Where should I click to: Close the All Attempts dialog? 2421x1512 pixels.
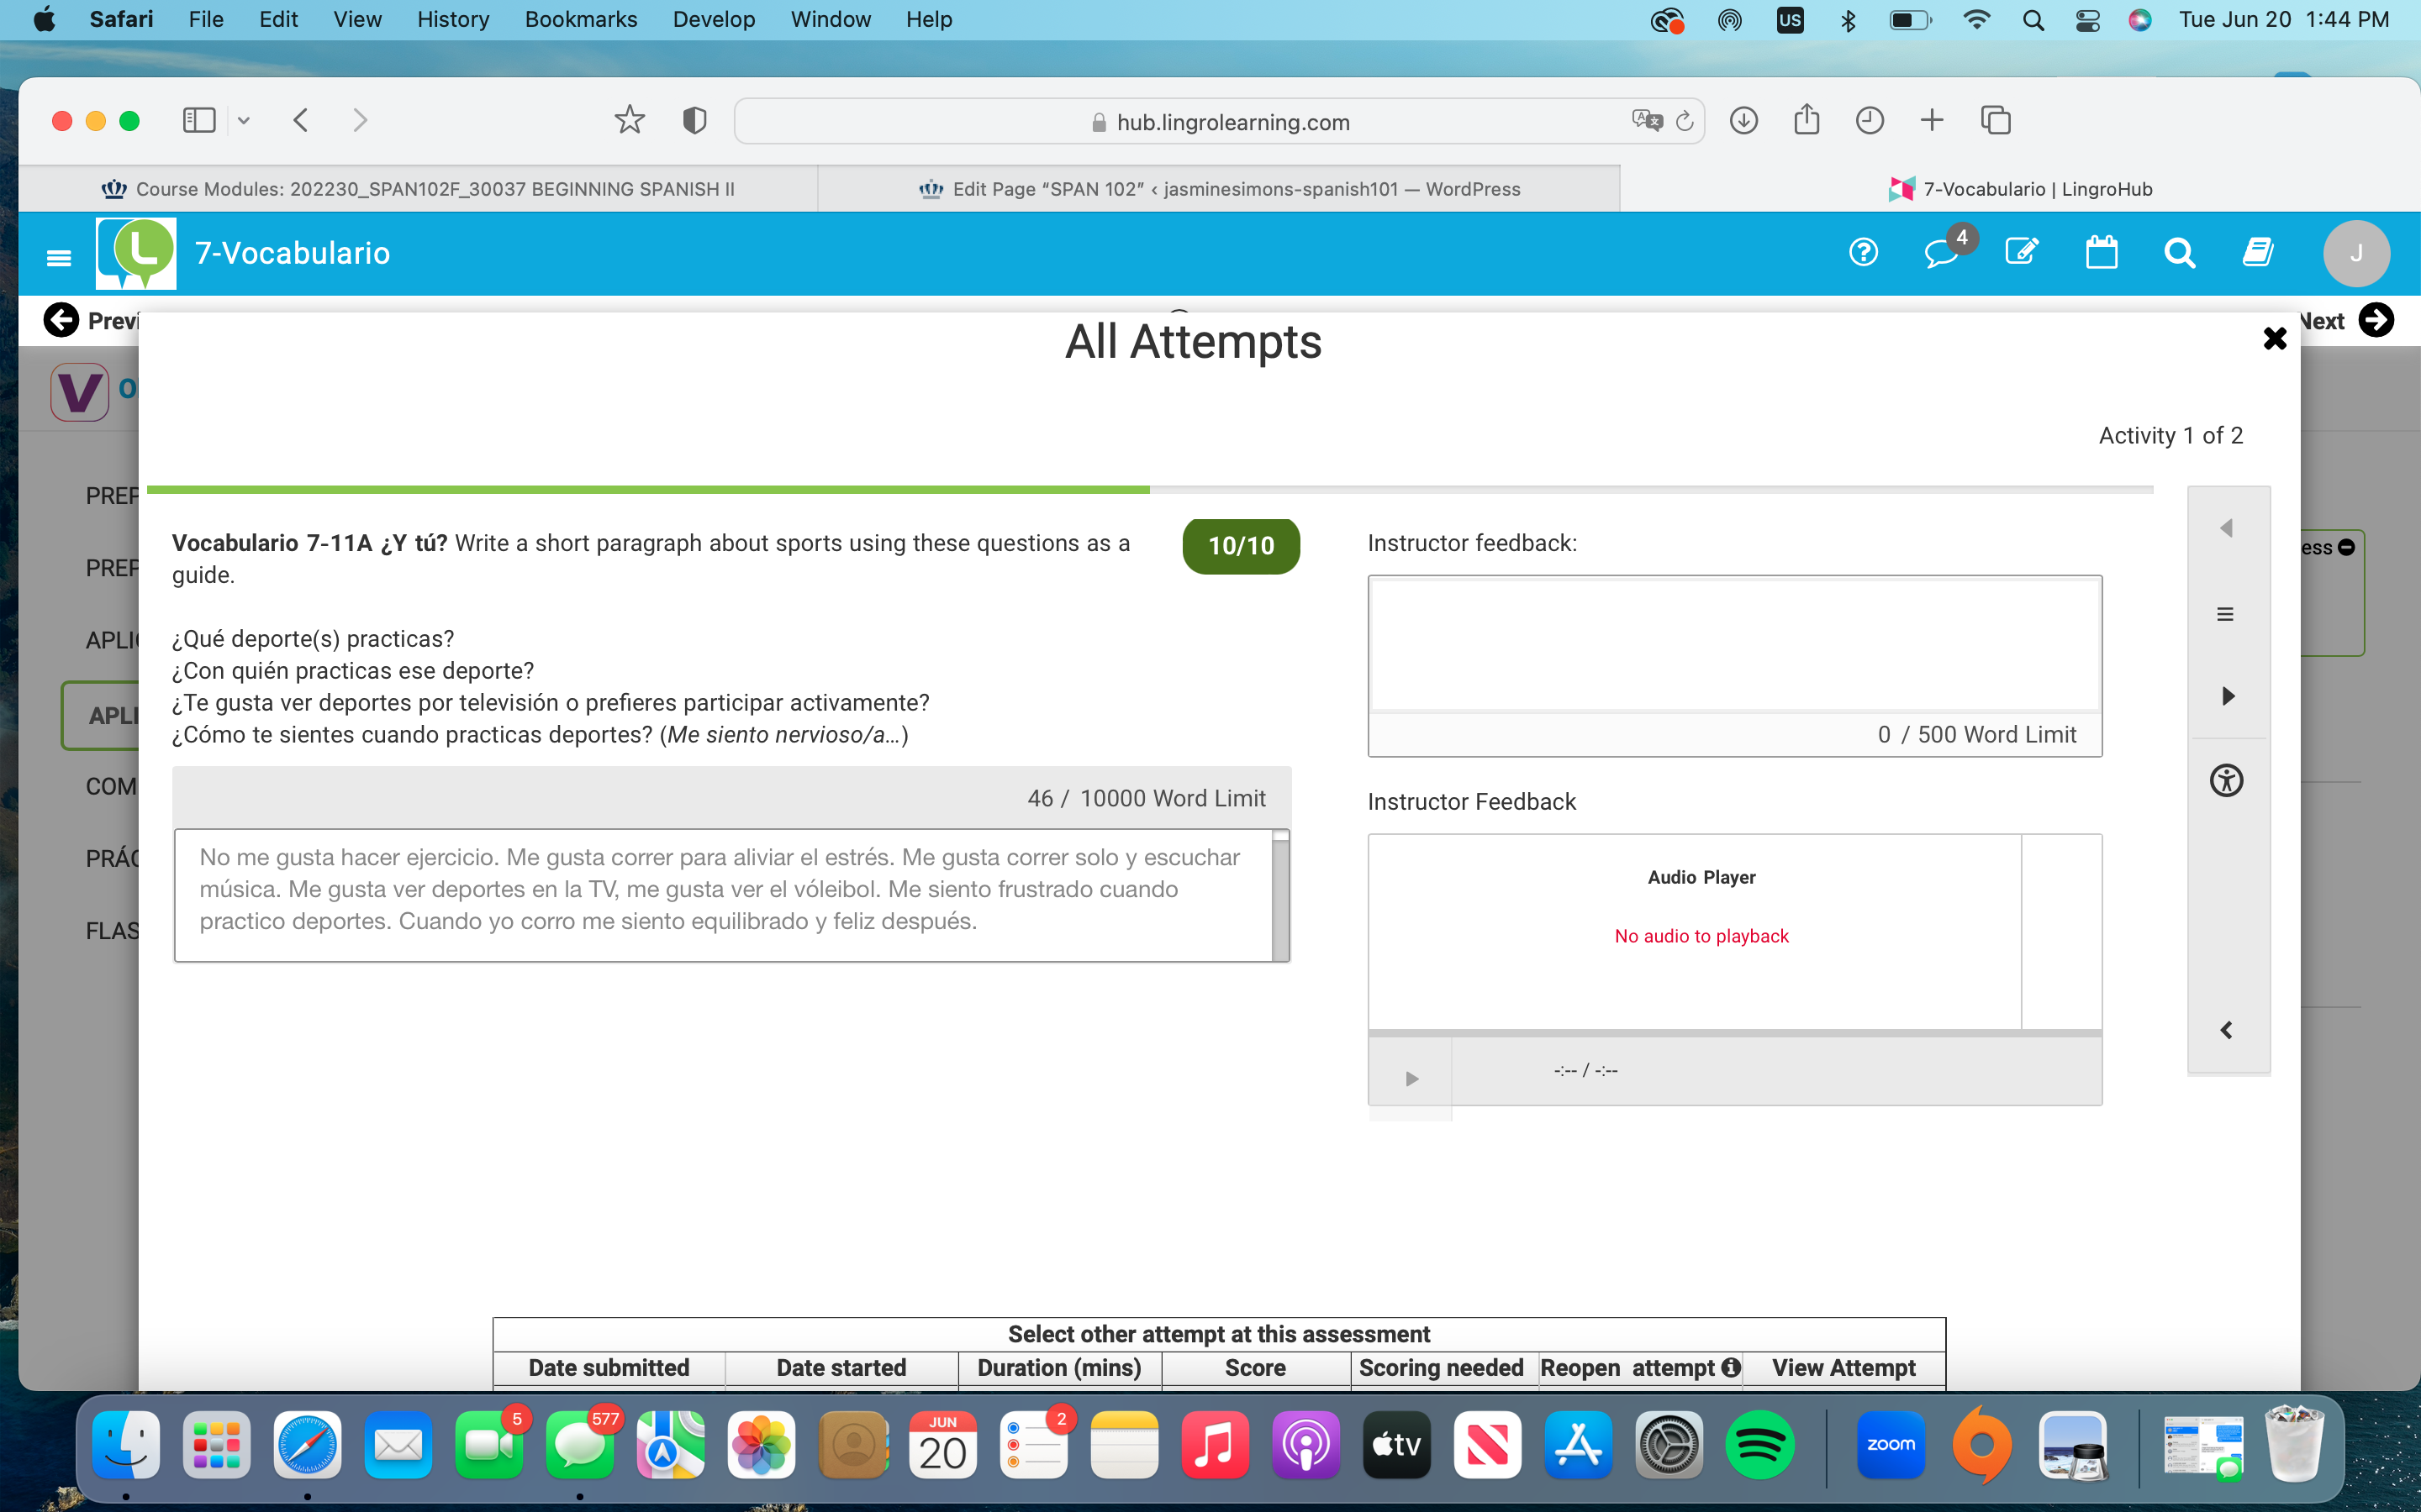tap(2274, 338)
